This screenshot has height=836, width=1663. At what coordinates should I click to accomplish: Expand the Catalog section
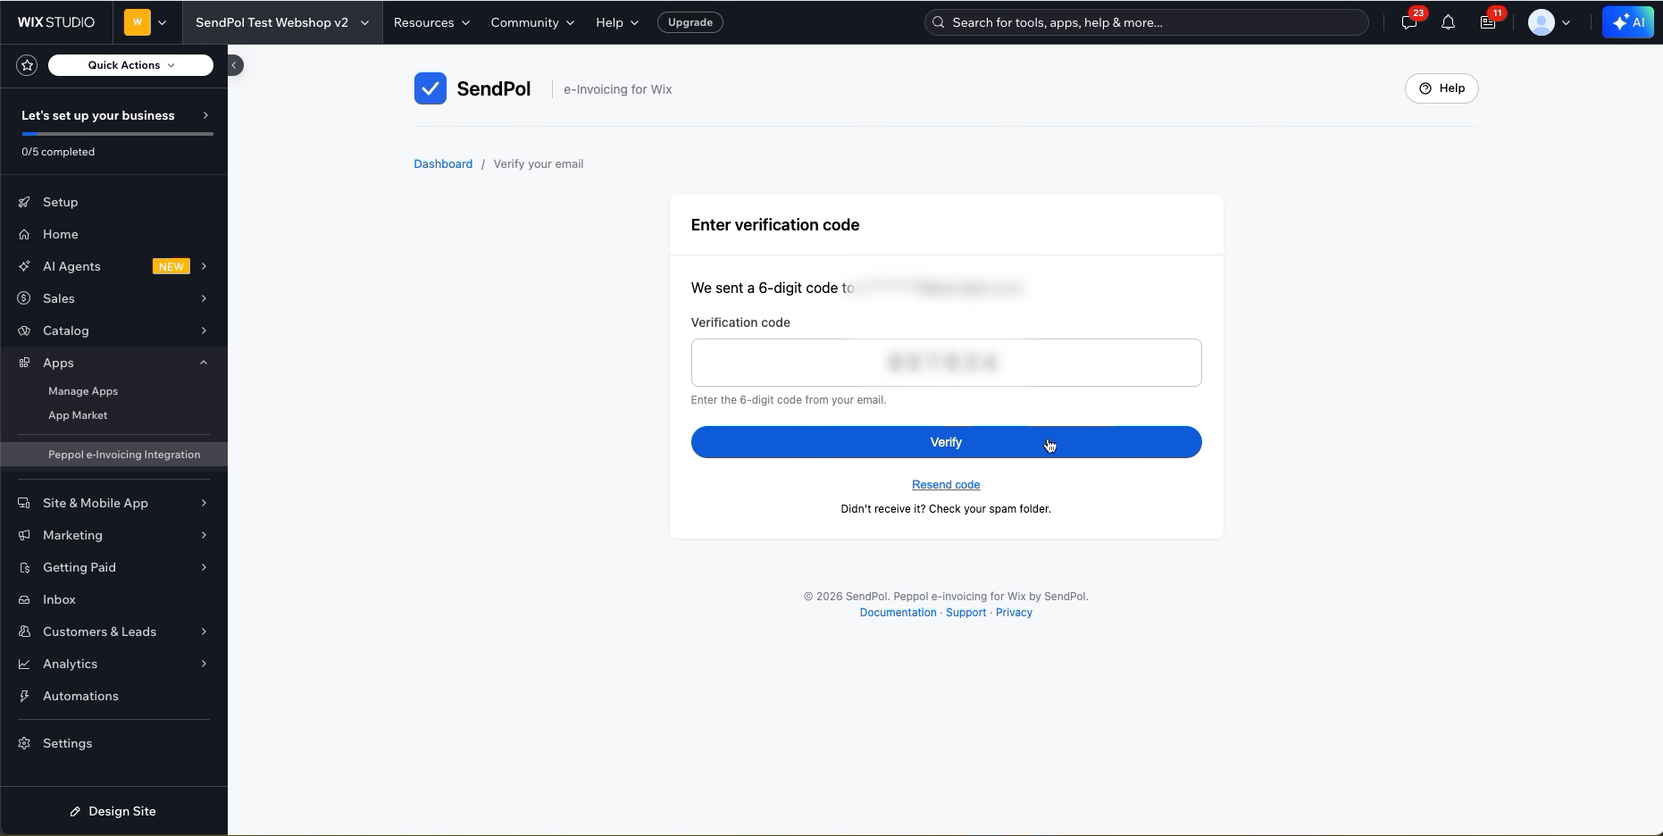pyautogui.click(x=113, y=330)
